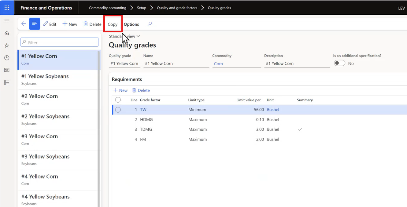407x207 pixels.
Task: Select the radio button for TW row
Action: pyautogui.click(x=118, y=109)
